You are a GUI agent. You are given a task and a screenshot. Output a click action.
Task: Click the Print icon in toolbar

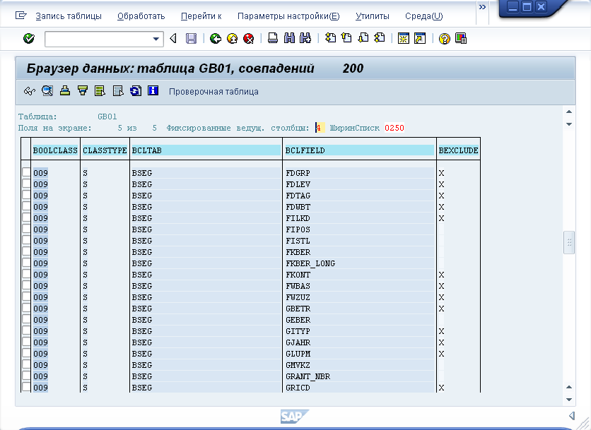(273, 39)
